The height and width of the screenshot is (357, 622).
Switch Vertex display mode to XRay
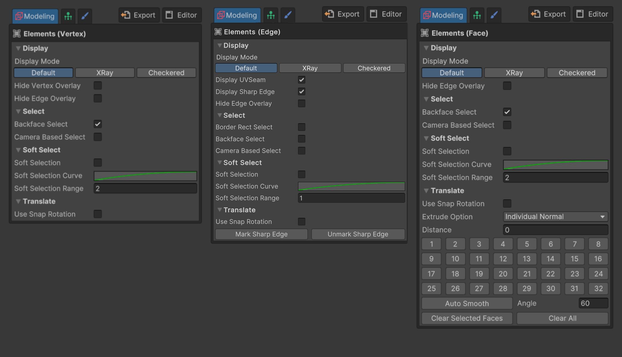105,73
